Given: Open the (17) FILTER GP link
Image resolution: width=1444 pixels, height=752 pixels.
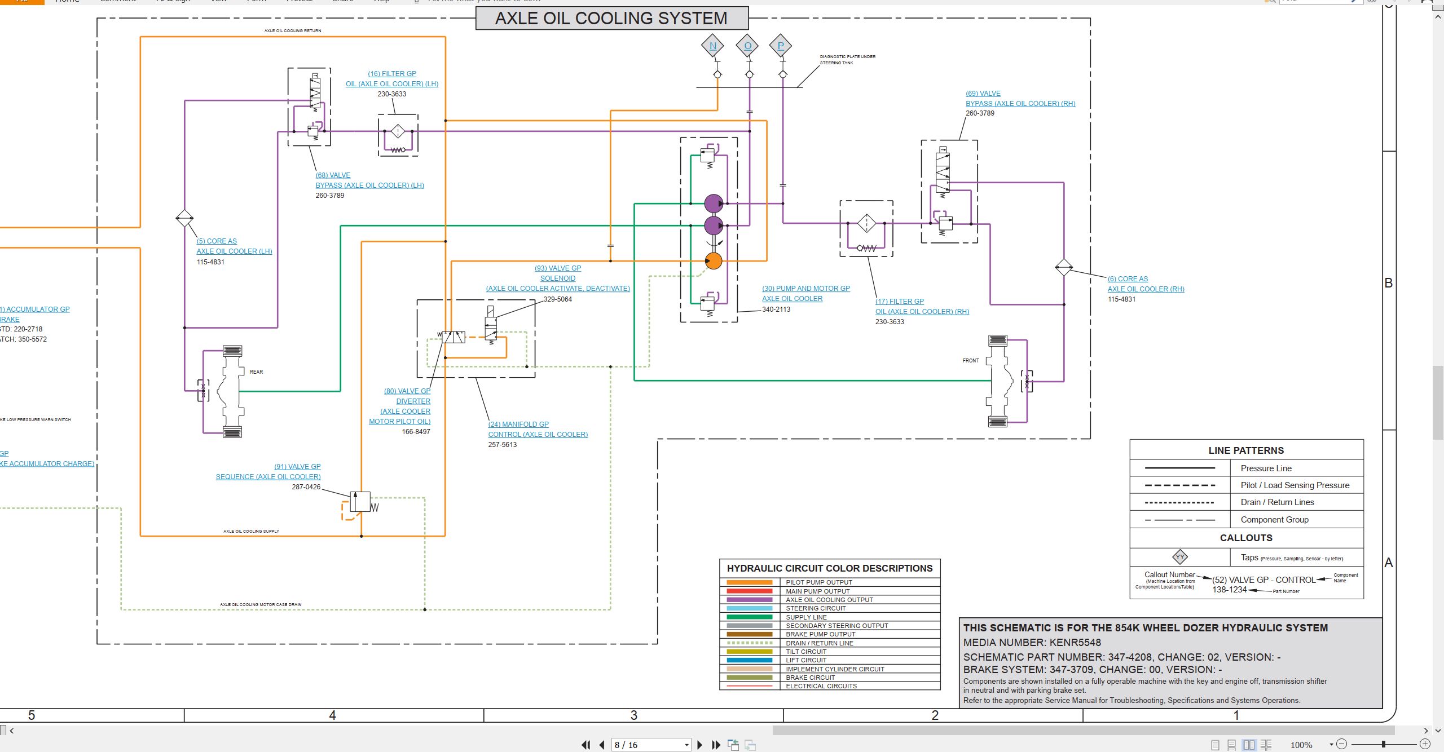Looking at the screenshot, I should [x=900, y=301].
